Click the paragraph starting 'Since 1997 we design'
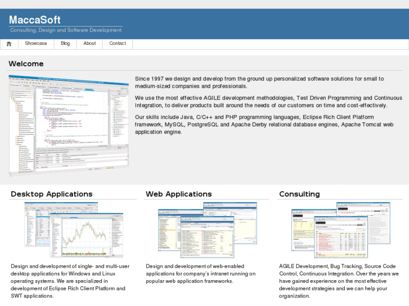The image size is (409, 306). (x=259, y=83)
